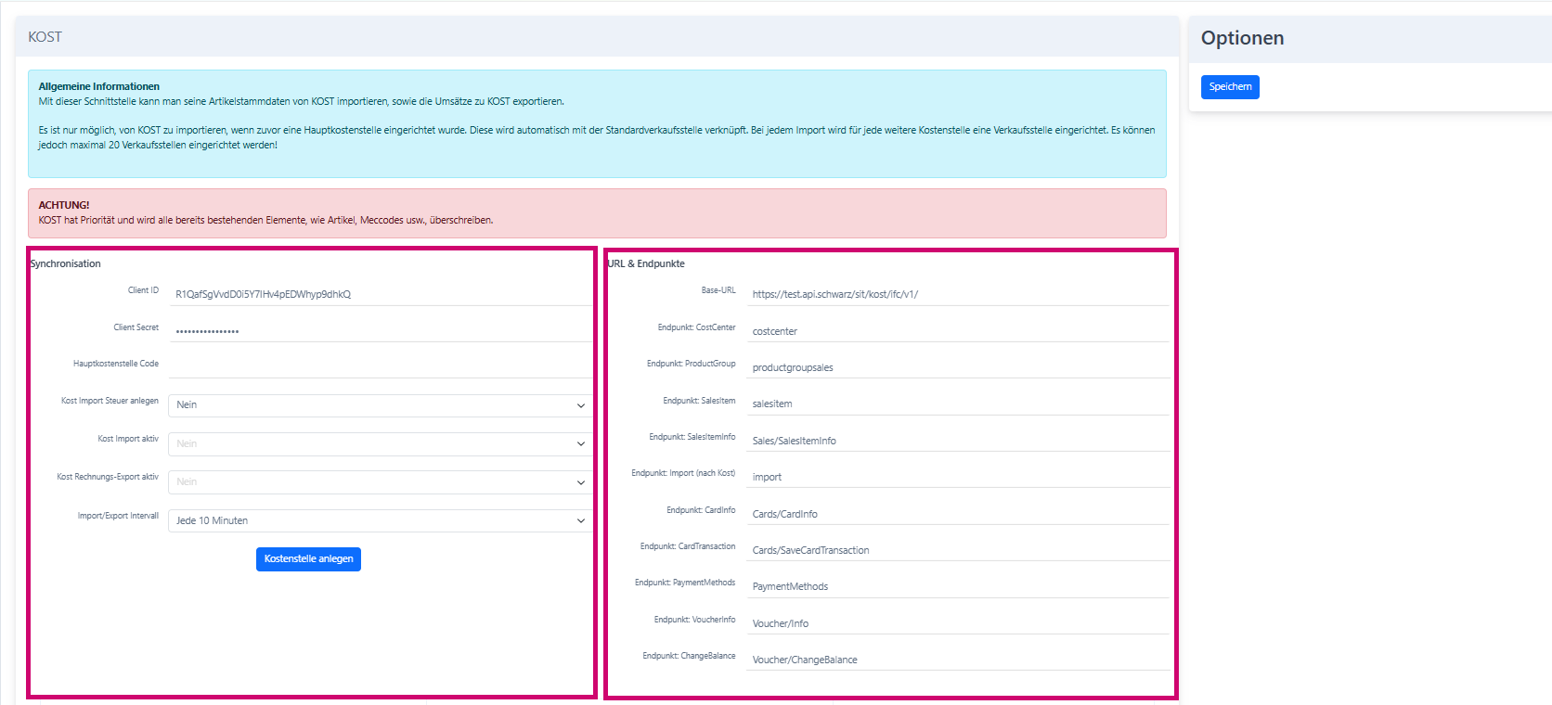Image resolution: width=1552 pixels, height=705 pixels.
Task: Click the 'Allgemeine Informationen' title
Action: [x=98, y=86]
